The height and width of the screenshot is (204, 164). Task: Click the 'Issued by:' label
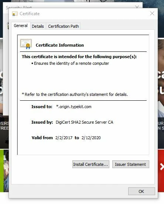42,122
